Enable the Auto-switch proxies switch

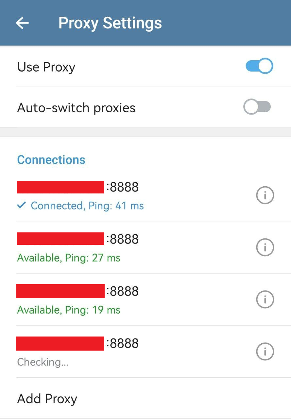[257, 107]
